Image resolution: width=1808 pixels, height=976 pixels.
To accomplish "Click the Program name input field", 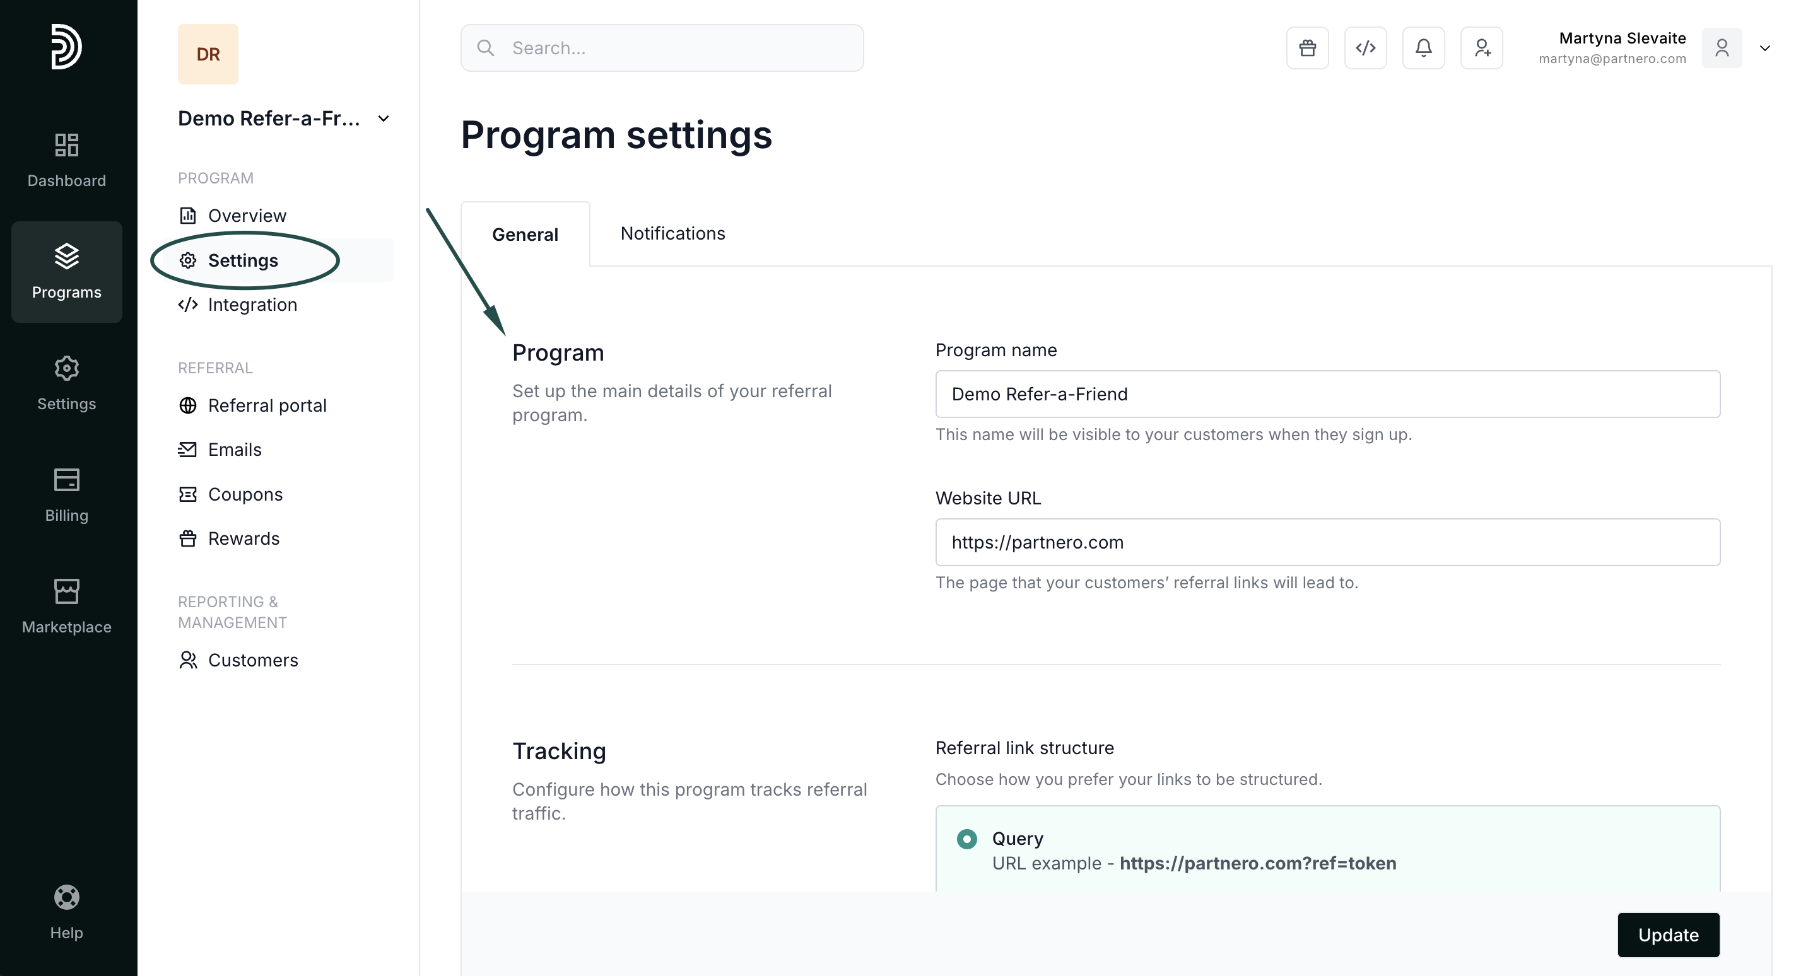I will coord(1327,393).
